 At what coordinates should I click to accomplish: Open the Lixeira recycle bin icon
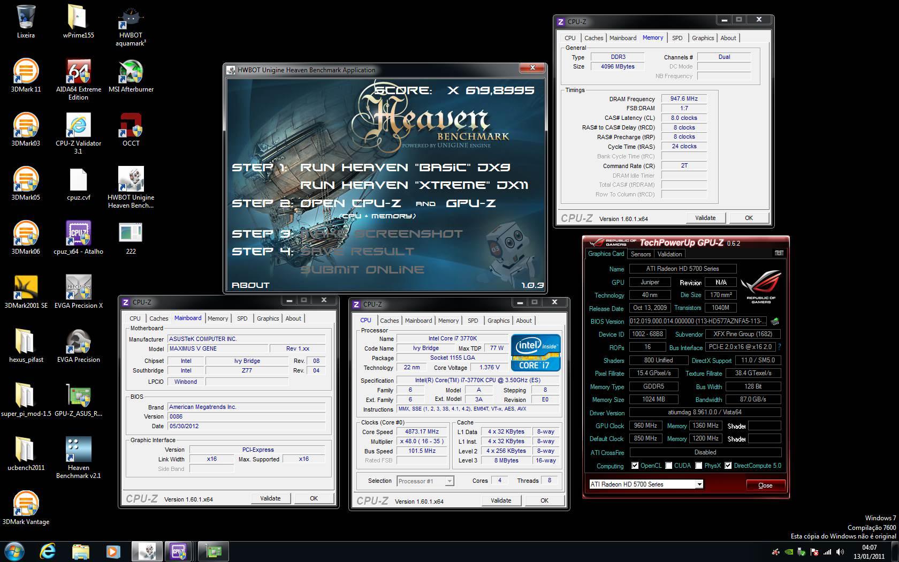point(26,21)
